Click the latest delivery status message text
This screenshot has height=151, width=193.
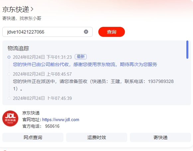(x=85, y=65)
